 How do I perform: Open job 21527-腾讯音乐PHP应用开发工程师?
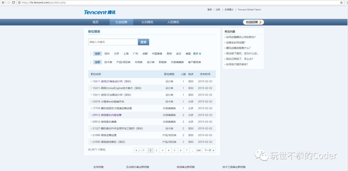coord(118,128)
